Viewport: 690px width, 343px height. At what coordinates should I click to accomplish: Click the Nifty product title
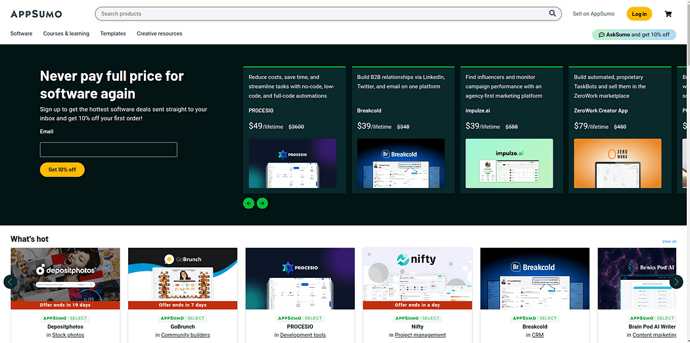pyautogui.click(x=417, y=327)
